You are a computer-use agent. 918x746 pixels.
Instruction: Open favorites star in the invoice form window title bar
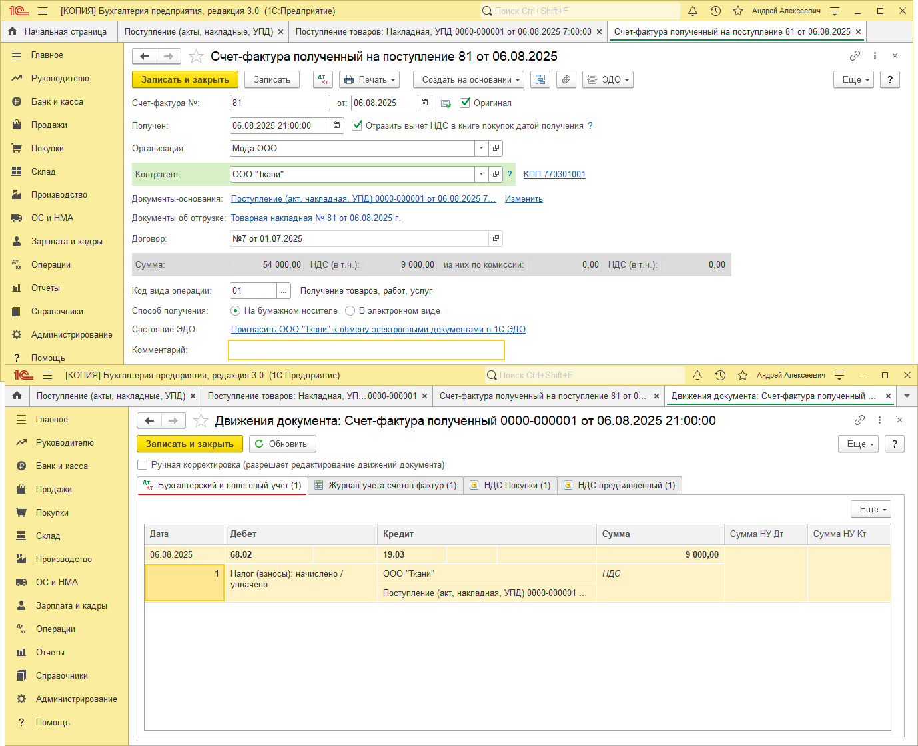tap(738, 11)
